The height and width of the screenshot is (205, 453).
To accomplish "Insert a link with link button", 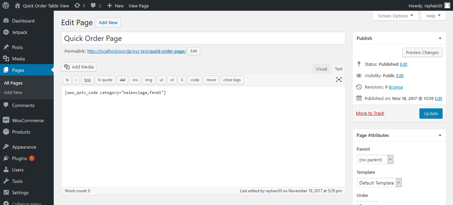I will click(x=88, y=80).
